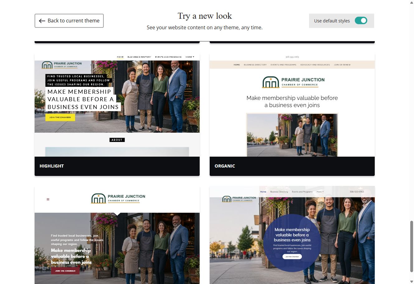Screen dimensions: 414x284
Task: Click the left arrow icon in Back button
Action: pos(42,21)
